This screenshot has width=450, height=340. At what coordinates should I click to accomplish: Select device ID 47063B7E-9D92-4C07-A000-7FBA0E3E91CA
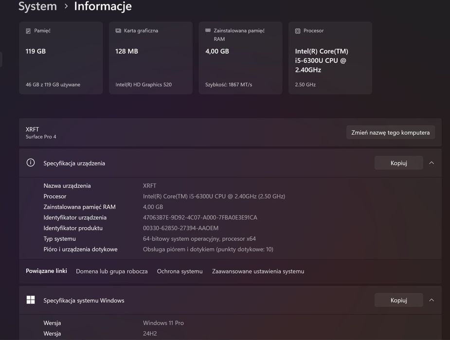tap(200, 217)
